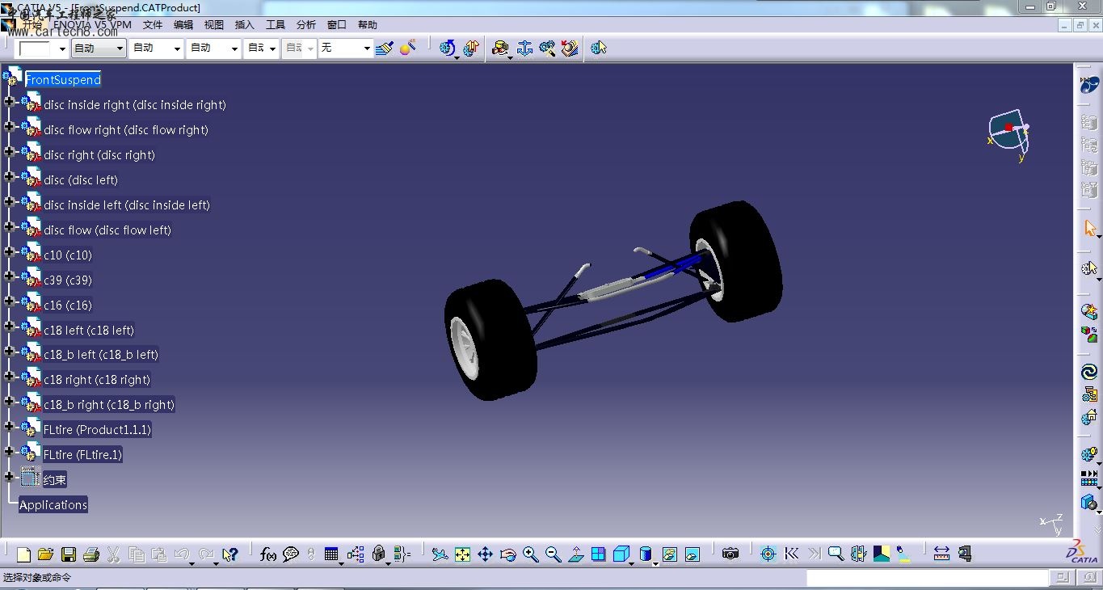Click the Painter brush icon in graphic properties

tap(385, 48)
